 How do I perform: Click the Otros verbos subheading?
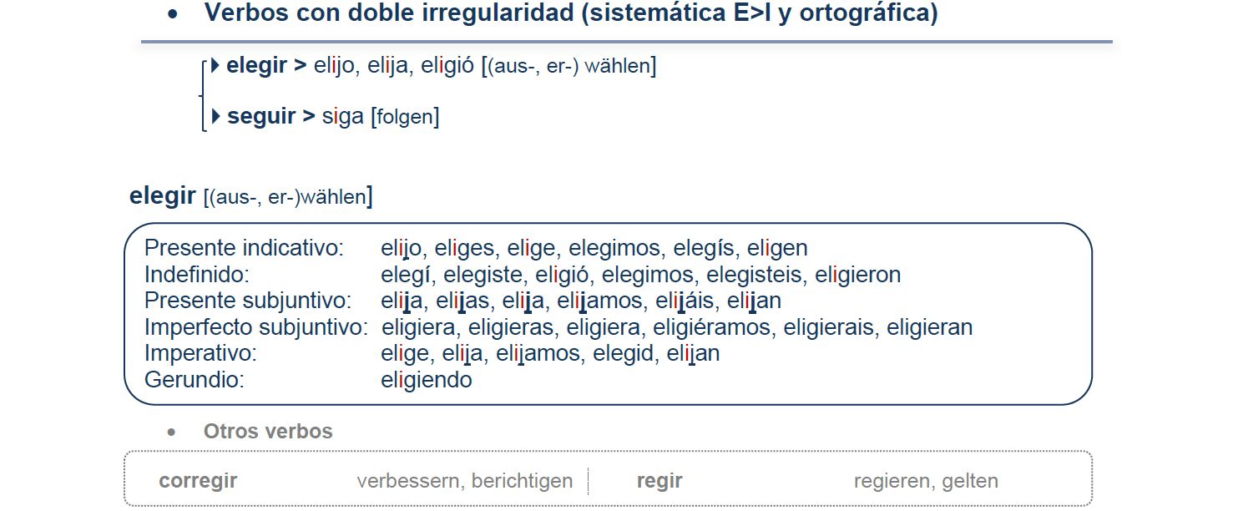point(268,432)
